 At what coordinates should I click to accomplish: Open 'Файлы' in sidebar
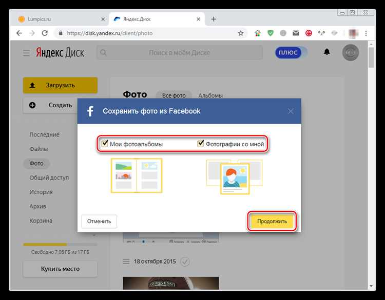[x=38, y=149]
